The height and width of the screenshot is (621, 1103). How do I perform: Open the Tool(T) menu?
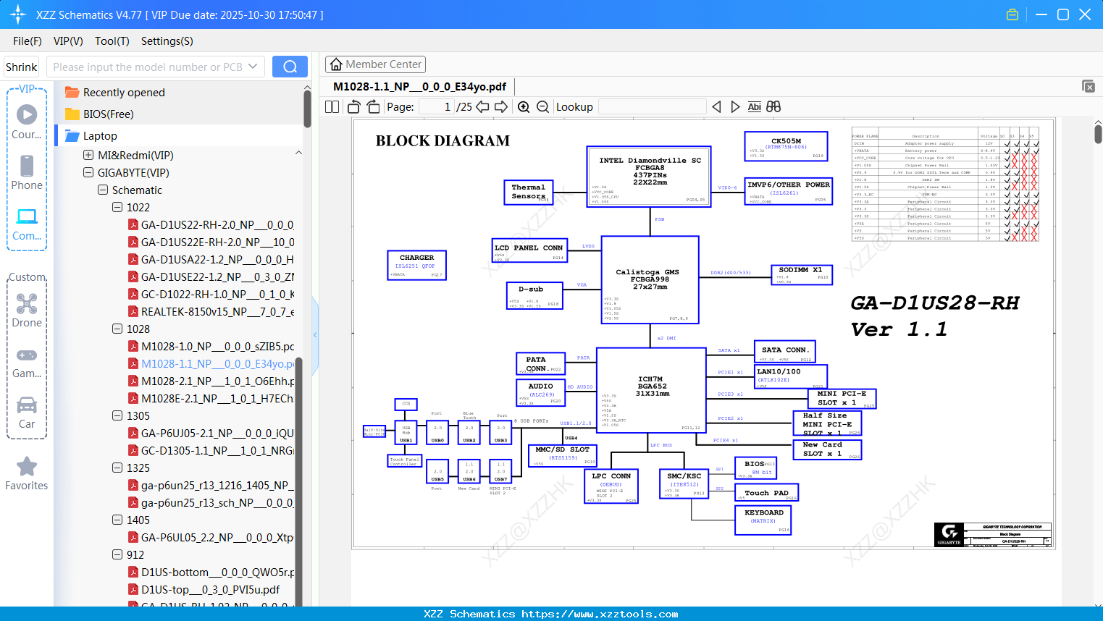pos(112,41)
